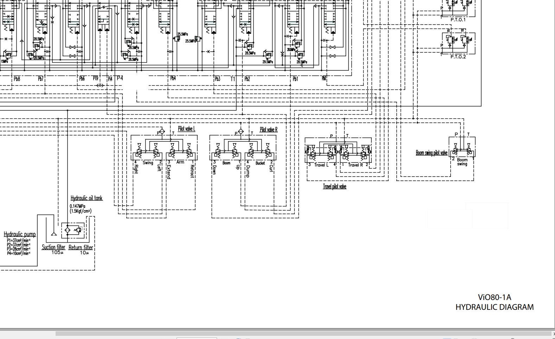Click the P port filter diamond on Pilot valve L
Viewport: 555px width, 339px height.
[161, 132]
